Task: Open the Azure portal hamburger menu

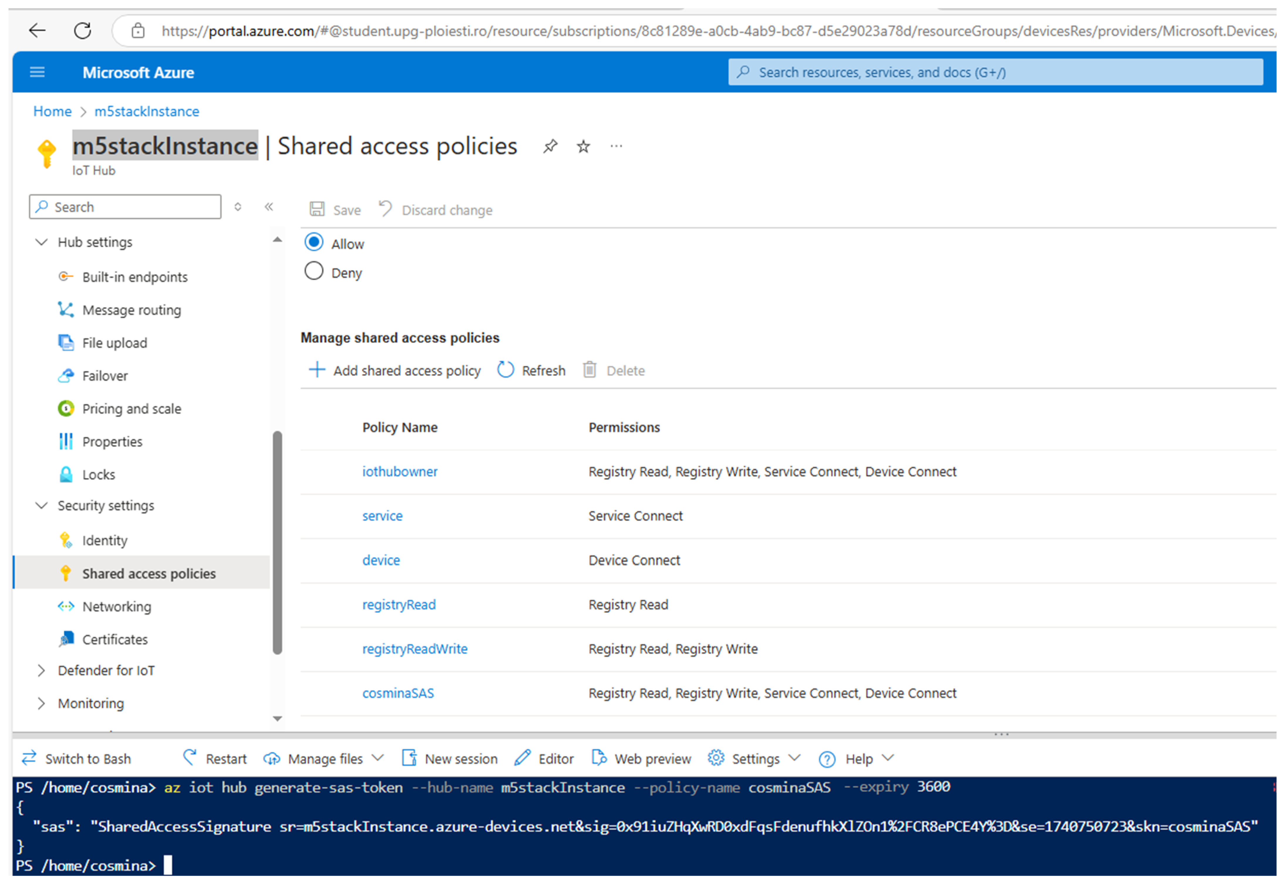Action: point(37,72)
